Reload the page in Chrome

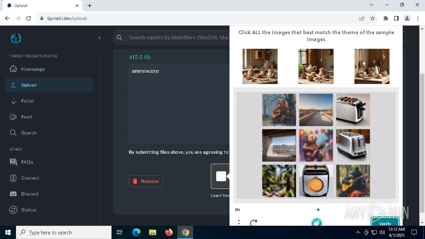click(x=29, y=18)
